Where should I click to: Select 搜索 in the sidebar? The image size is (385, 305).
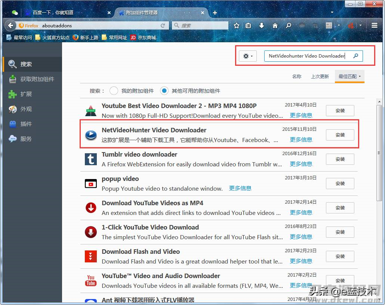[33, 64]
